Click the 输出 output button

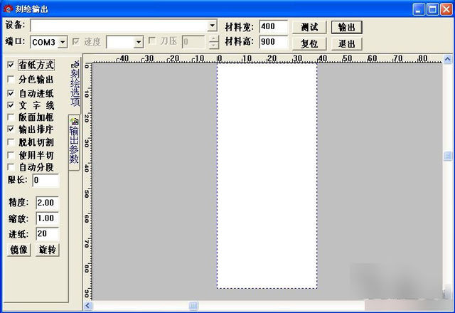pyautogui.click(x=347, y=27)
